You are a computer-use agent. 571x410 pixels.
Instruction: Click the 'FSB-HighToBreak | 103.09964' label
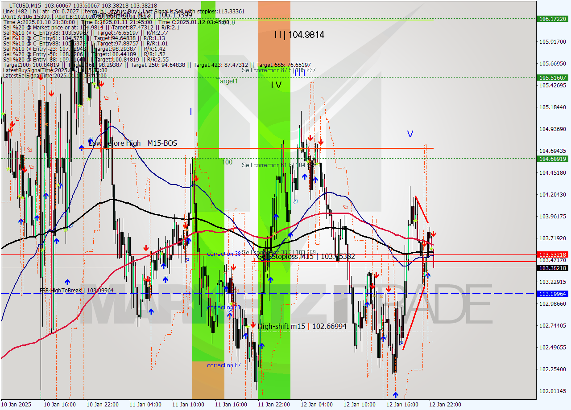[76, 290]
